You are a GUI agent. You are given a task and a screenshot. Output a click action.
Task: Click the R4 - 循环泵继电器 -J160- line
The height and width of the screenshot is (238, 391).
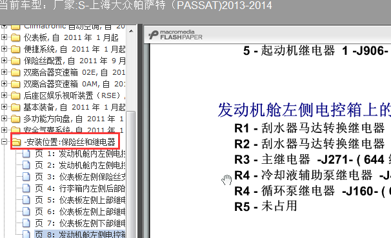point(312,191)
